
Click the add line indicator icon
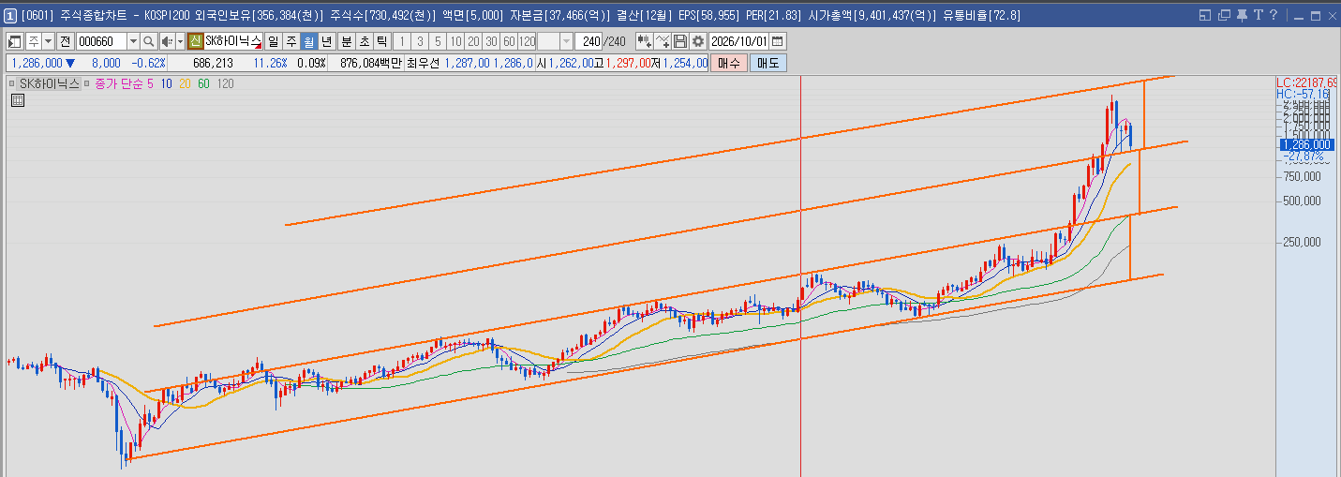click(663, 41)
